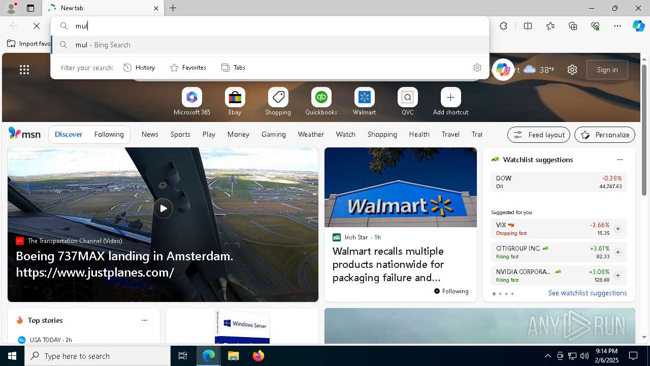Open the Windows Start menu
Image resolution: width=650 pixels, height=366 pixels.
click(12, 356)
